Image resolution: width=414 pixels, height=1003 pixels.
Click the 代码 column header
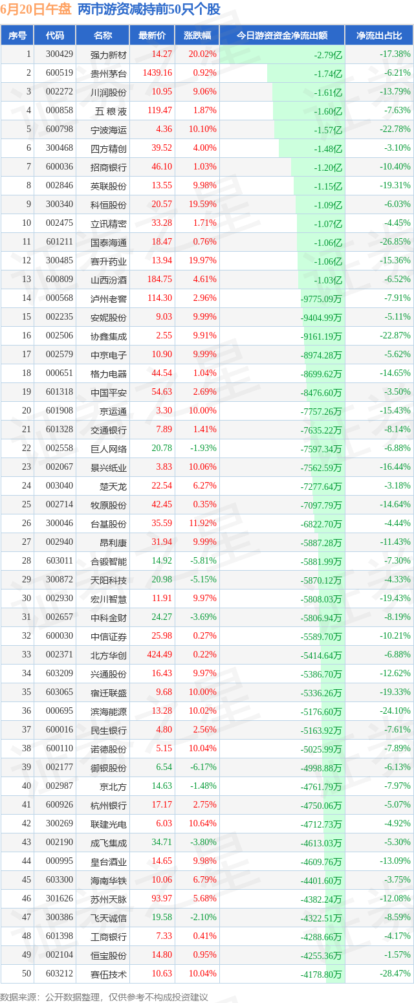coord(55,36)
